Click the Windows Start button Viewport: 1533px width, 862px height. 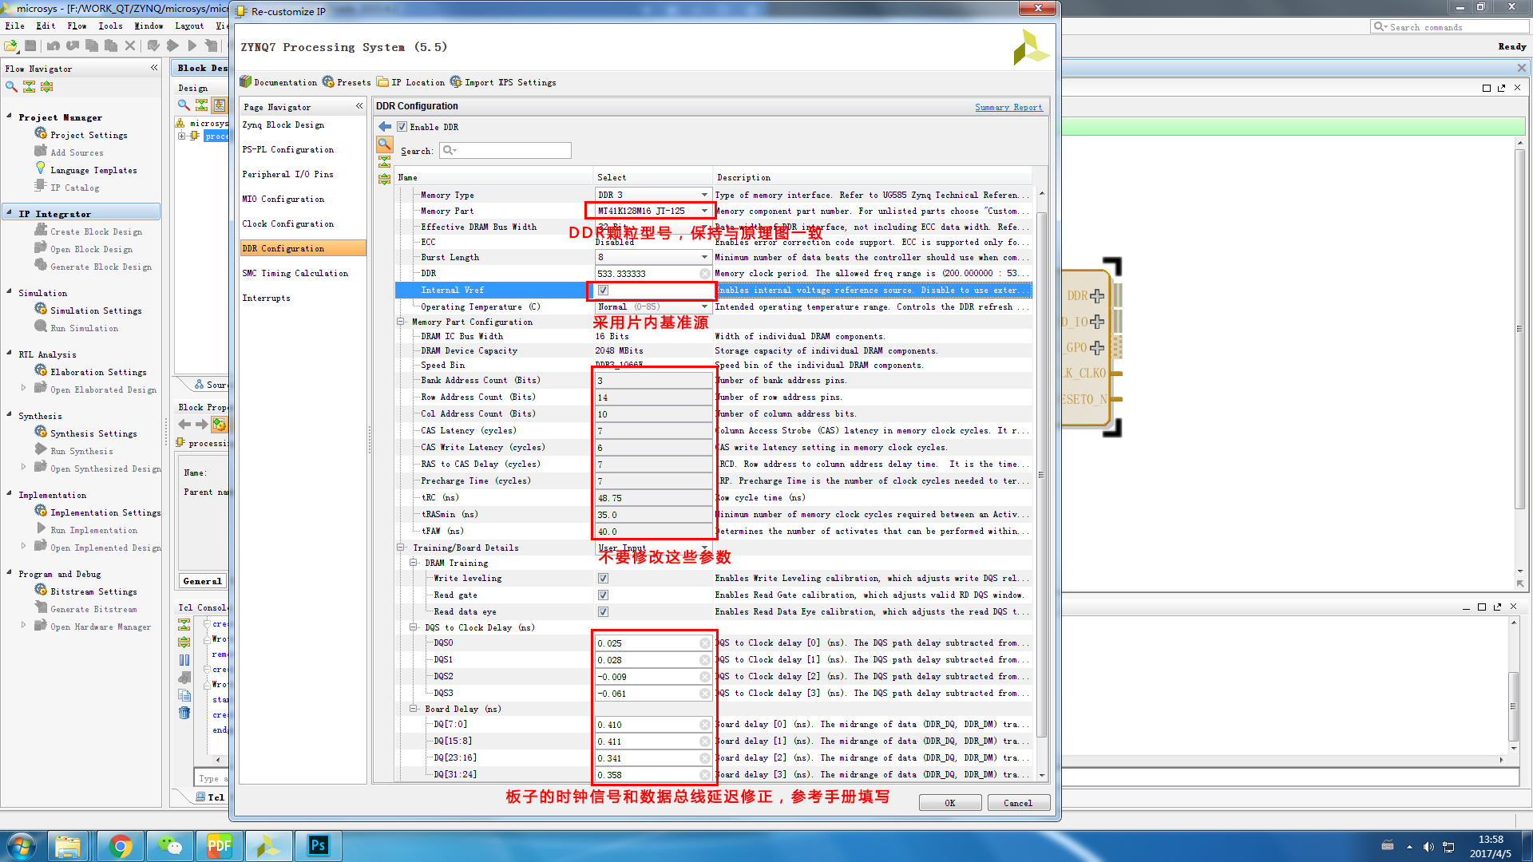(22, 846)
